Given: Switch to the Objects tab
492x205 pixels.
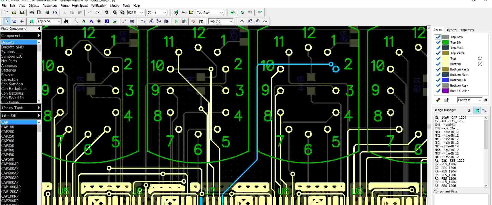Looking at the screenshot, I should click(x=451, y=30).
